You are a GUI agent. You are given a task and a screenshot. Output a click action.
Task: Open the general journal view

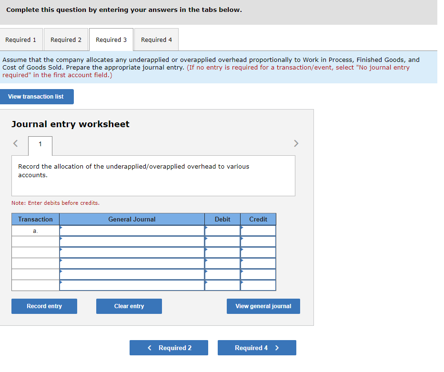click(x=263, y=306)
